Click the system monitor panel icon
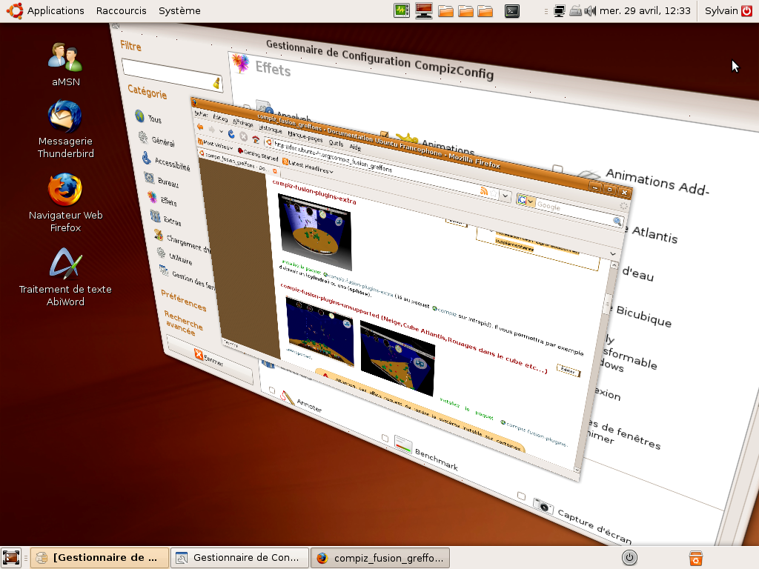 point(402,10)
